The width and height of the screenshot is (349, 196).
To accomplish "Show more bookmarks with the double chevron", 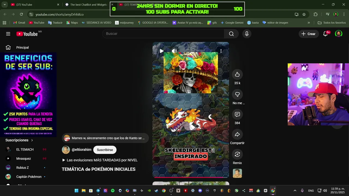I will pos(309,23).
